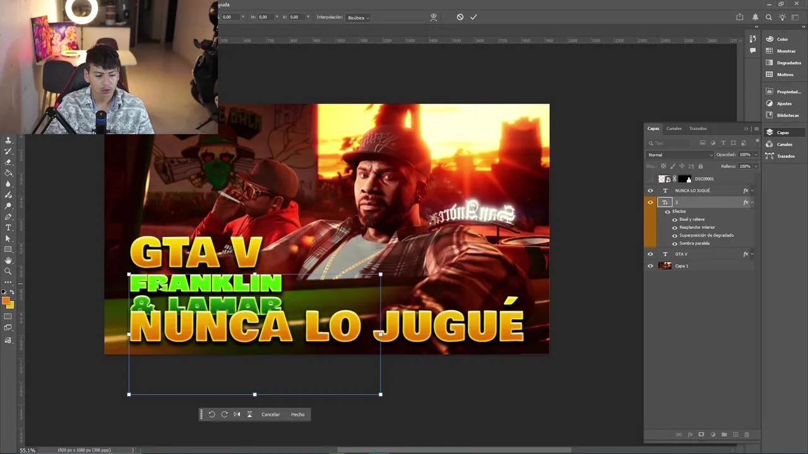This screenshot has height=454, width=808.
Task: Open the Search magnifier icon
Action: click(x=769, y=17)
